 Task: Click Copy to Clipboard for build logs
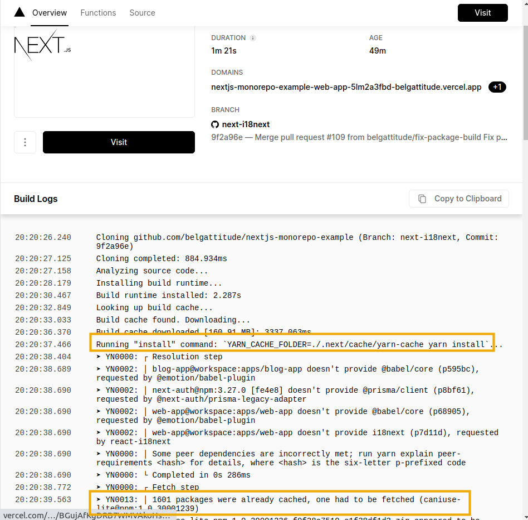pyautogui.click(x=458, y=199)
